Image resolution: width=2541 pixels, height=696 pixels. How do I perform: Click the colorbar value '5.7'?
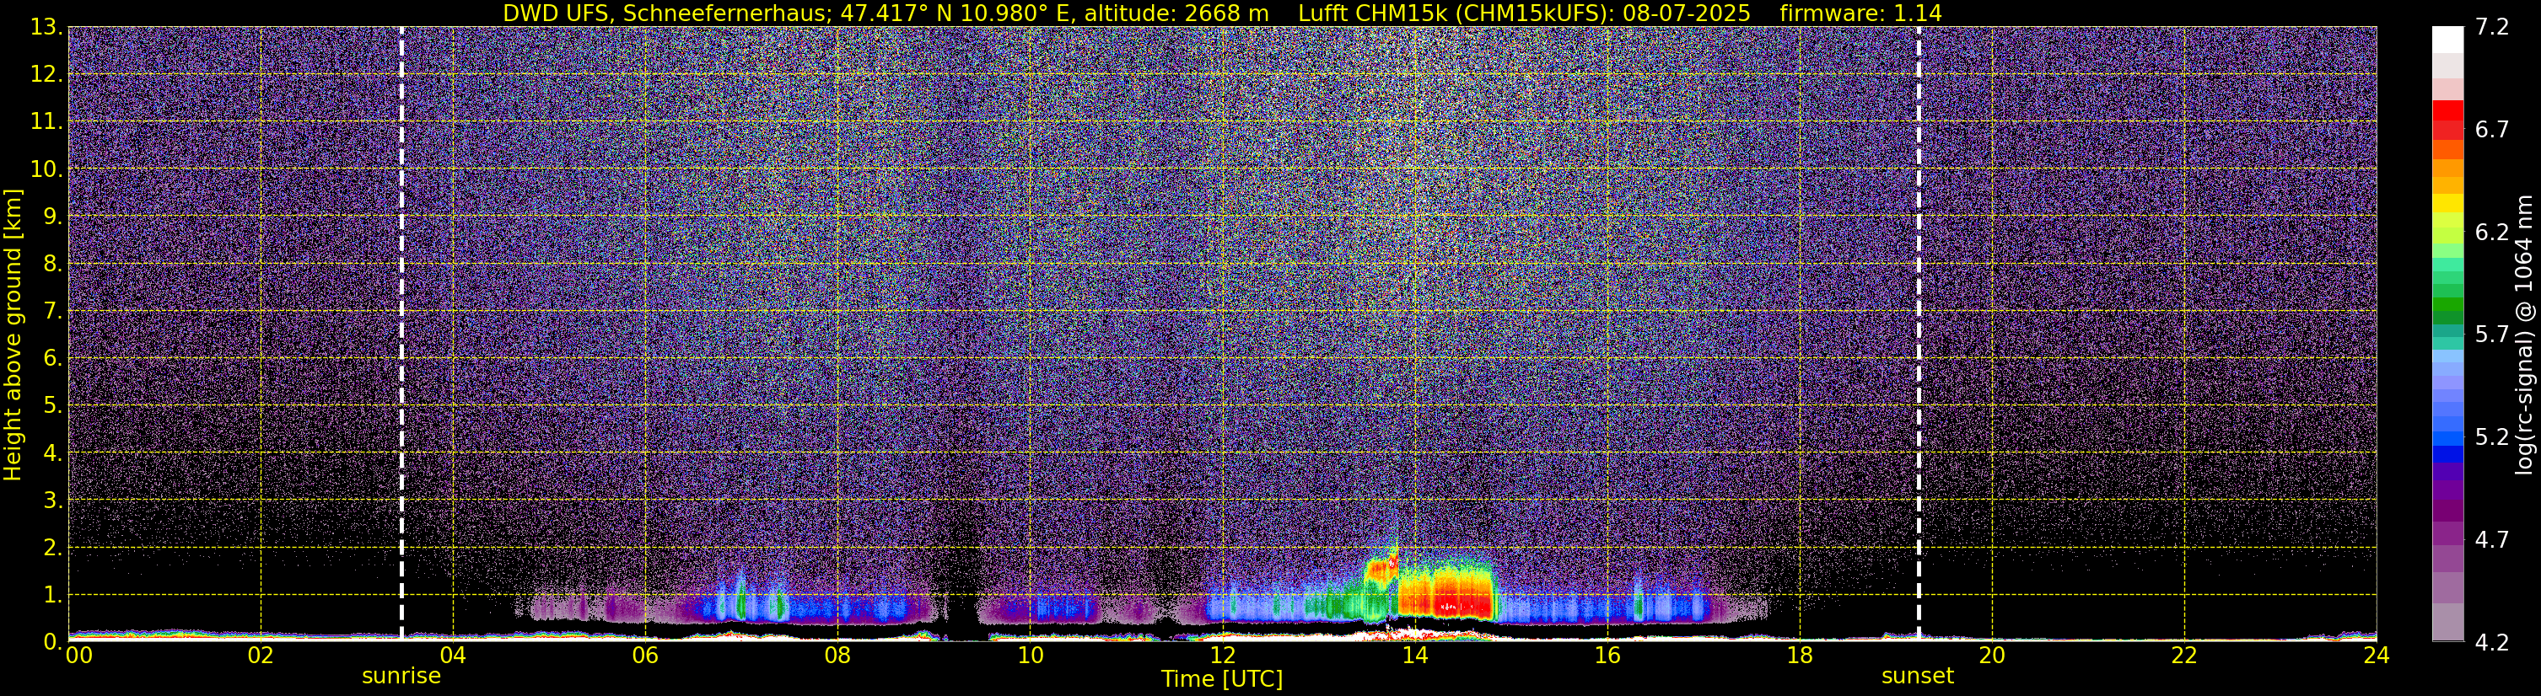pos(2492,335)
